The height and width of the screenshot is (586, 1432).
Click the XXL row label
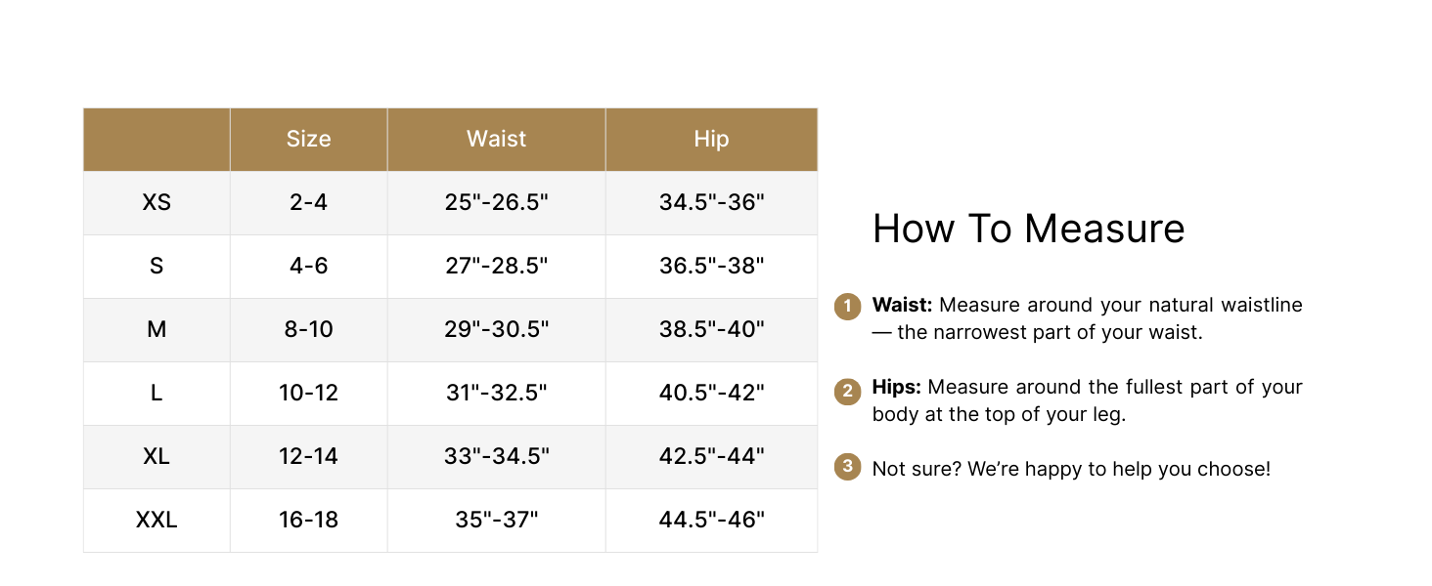(157, 520)
